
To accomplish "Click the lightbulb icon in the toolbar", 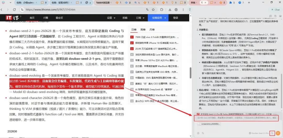I will pyautogui.click(x=190, y=10).
